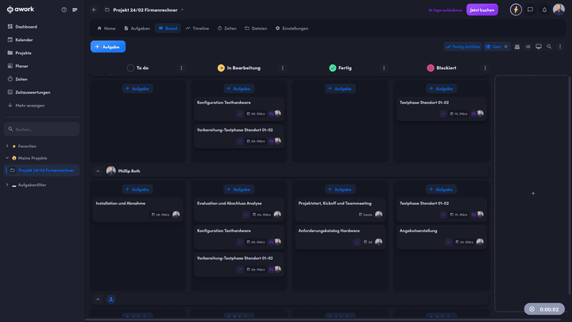Go to Projekte in the sidebar
The image size is (572, 322).
click(19, 53)
